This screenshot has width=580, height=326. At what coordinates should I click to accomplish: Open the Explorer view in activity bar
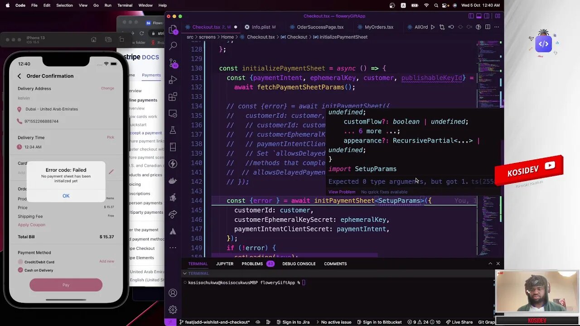coord(173,29)
